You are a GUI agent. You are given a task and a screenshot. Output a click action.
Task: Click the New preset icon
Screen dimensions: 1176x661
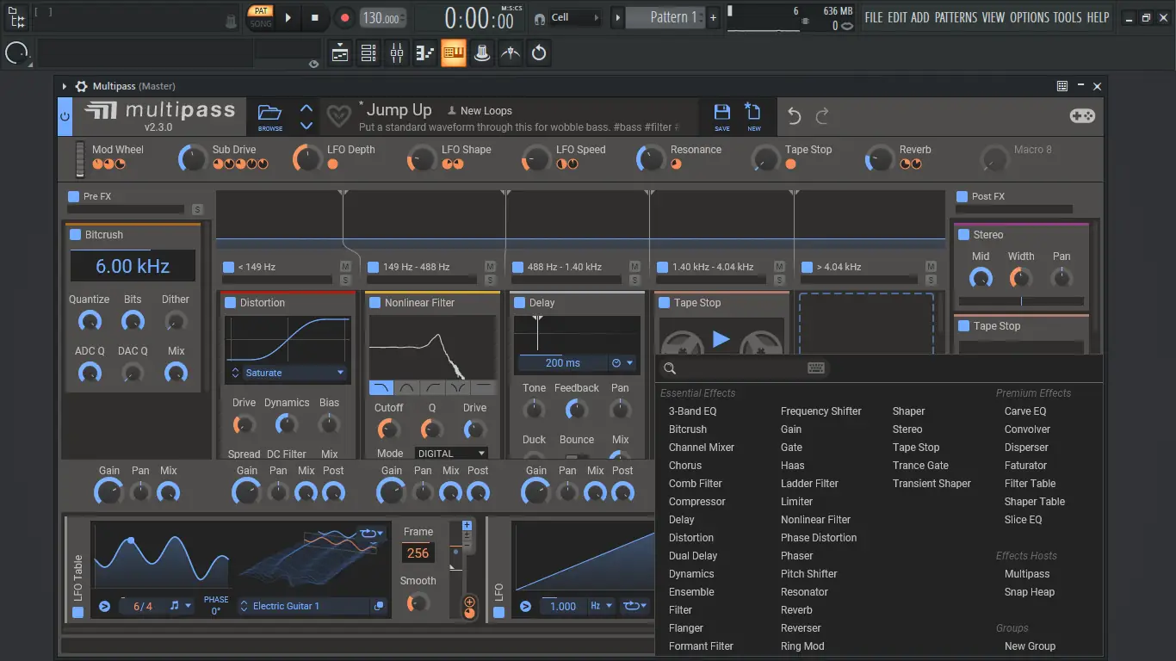[x=753, y=114]
